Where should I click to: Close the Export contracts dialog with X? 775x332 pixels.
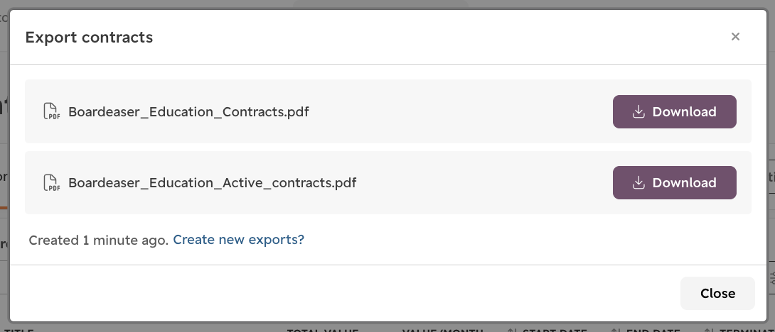[735, 36]
